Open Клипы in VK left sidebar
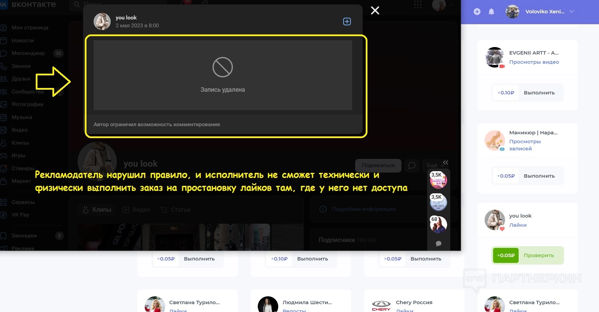This screenshot has width=599, height=312. tap(20, 143)
